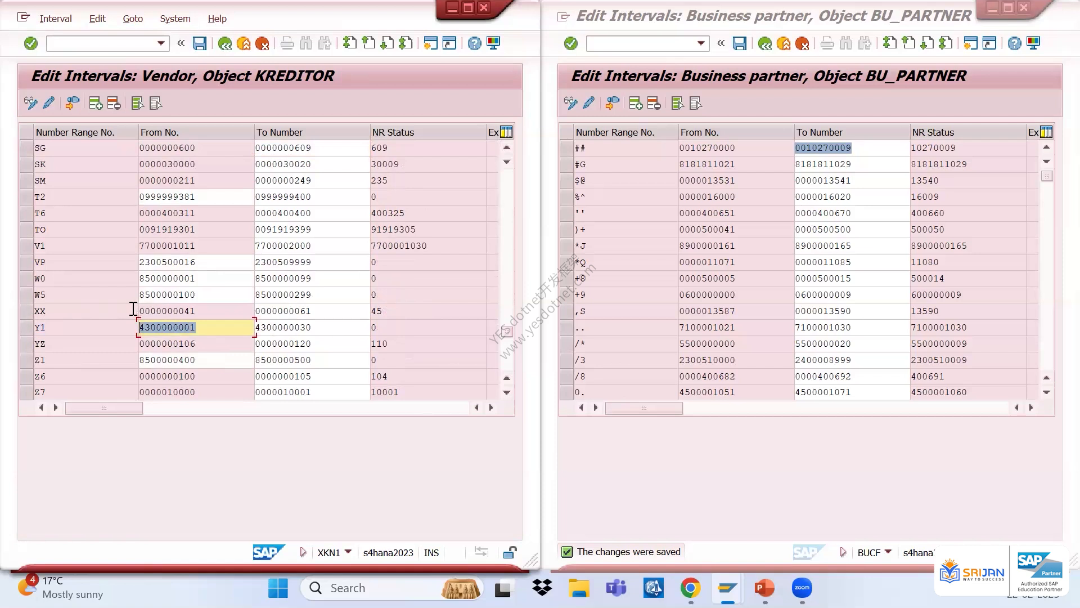Click orange Exit icon in Vendor window
1080x608 pixels.
(244, 43)
